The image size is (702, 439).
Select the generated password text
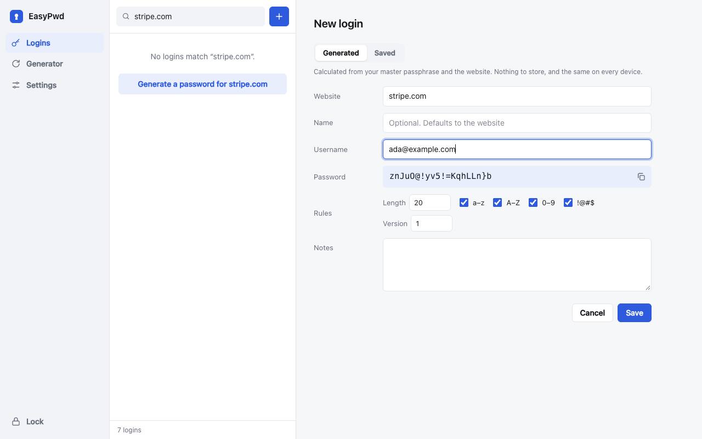[x=440, y=176]
